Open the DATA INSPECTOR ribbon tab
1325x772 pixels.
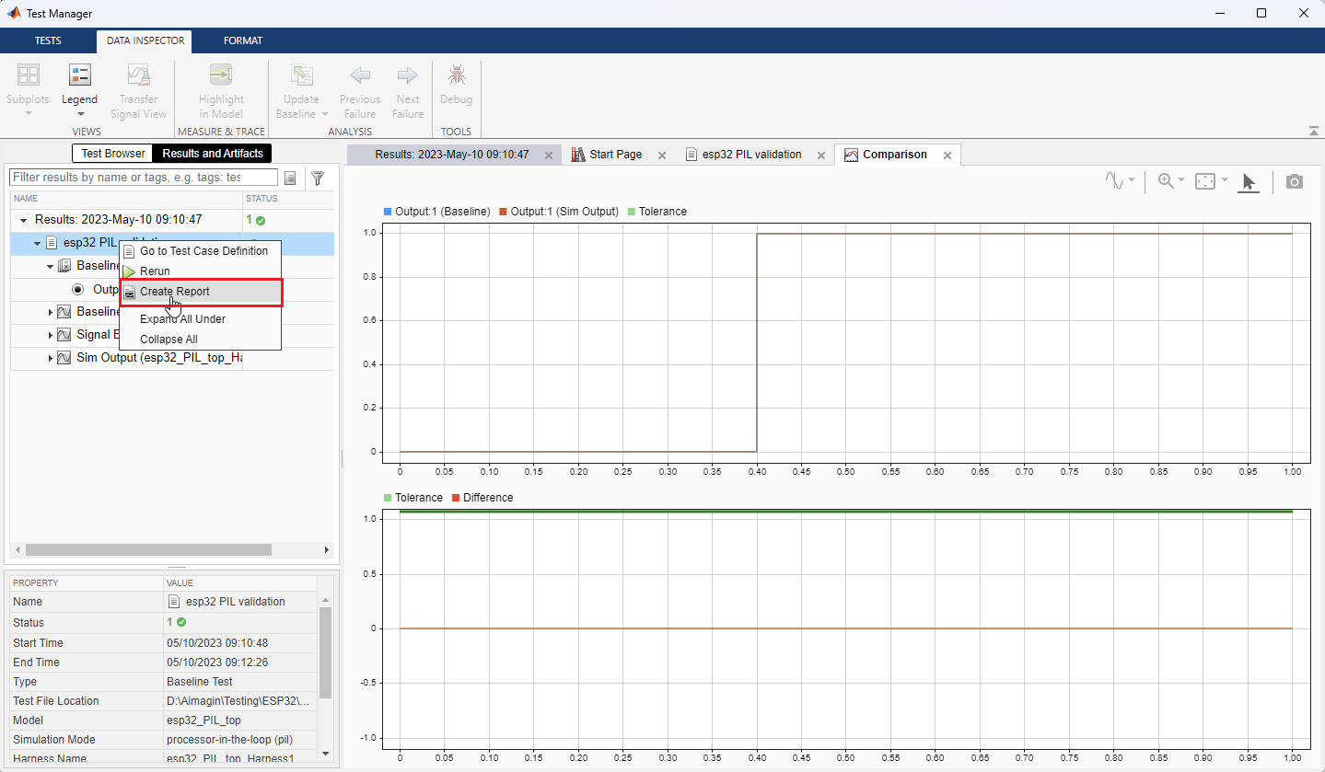pyautogui.click(x=145, y=40)
